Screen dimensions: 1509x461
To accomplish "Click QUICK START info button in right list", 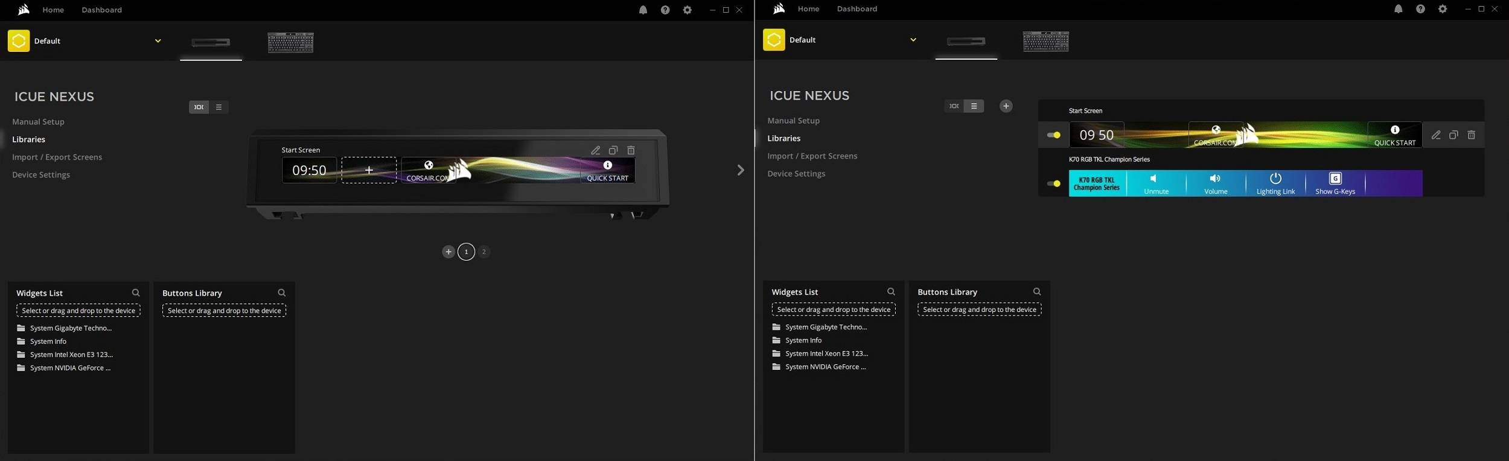I will point(1394,135).
